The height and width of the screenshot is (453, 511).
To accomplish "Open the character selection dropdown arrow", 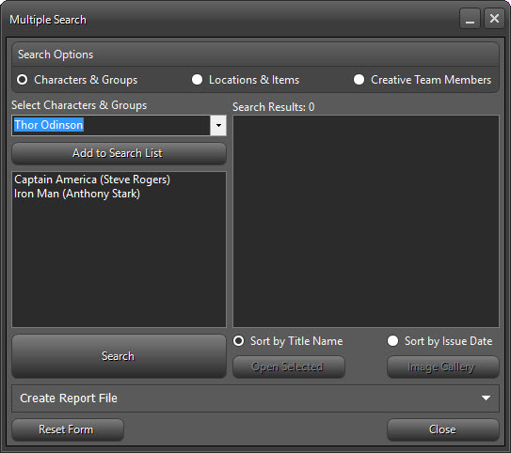I will (x=218, y=125).
